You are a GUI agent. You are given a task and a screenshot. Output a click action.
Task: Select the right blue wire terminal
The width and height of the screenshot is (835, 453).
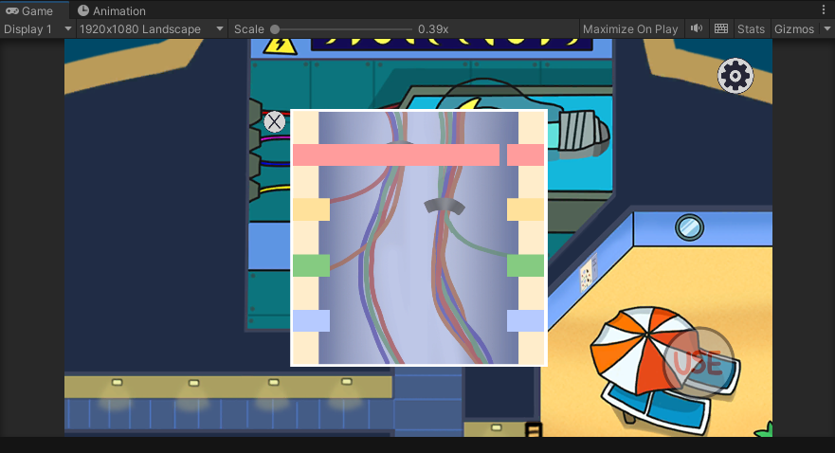[x=525, y=321]
